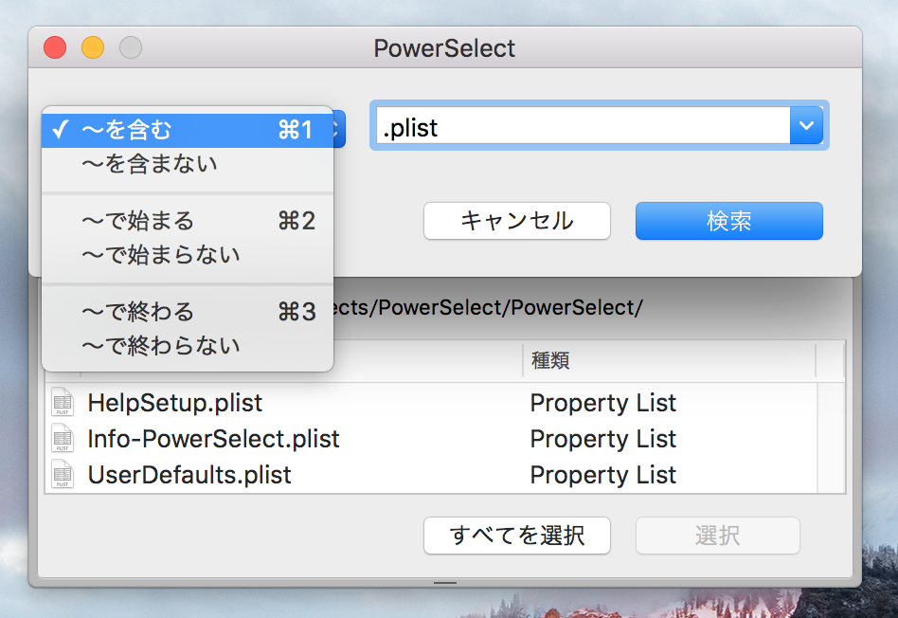The width and height of the screenshot is (898, 618).
Task: Click the .plist search text field
Action: 582,126
